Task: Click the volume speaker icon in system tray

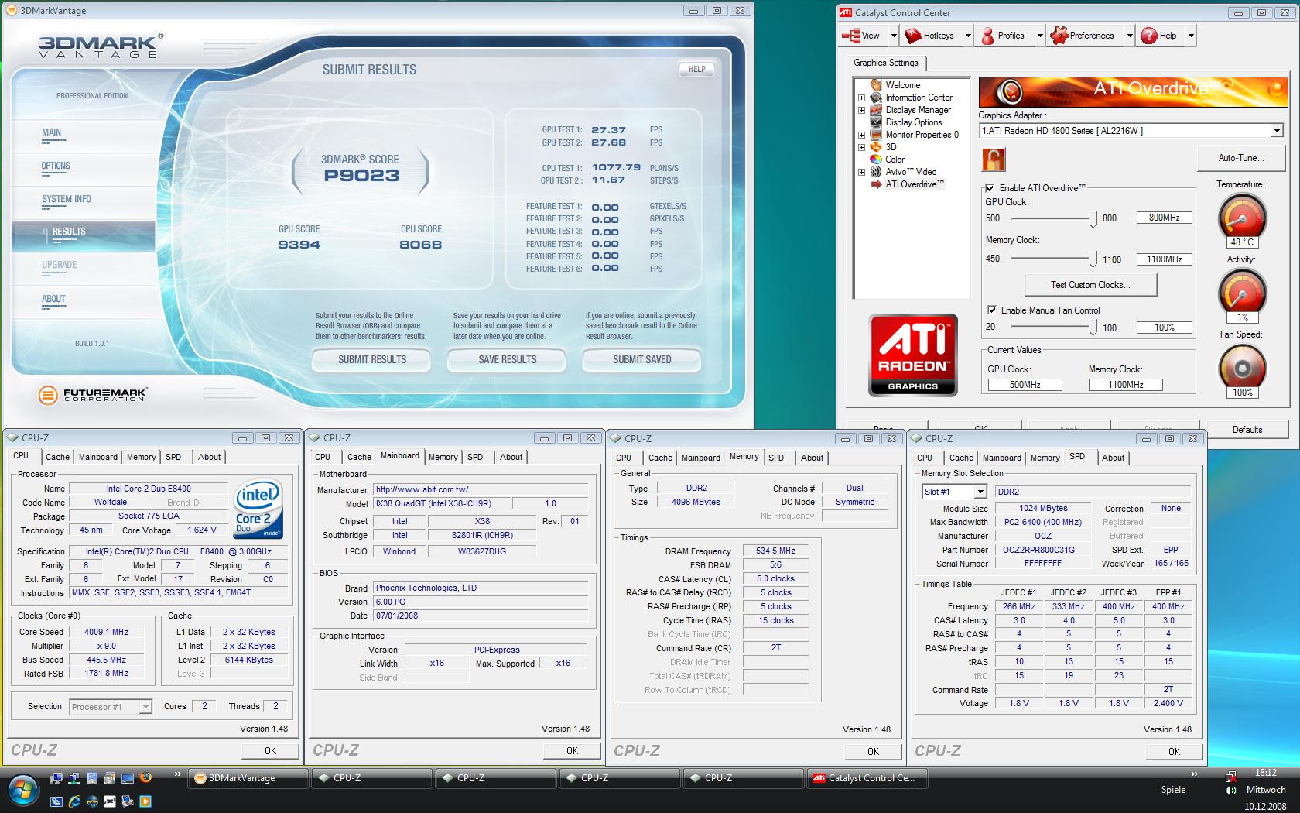Action: [1230, 791]
